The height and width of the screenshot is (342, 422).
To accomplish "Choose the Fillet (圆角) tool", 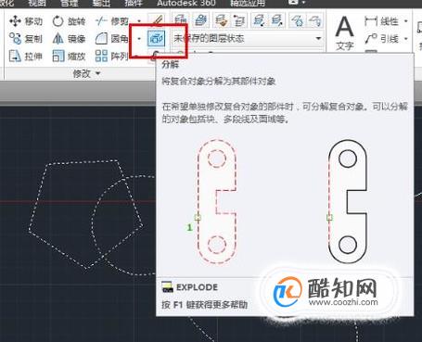I will pos(111,39).
